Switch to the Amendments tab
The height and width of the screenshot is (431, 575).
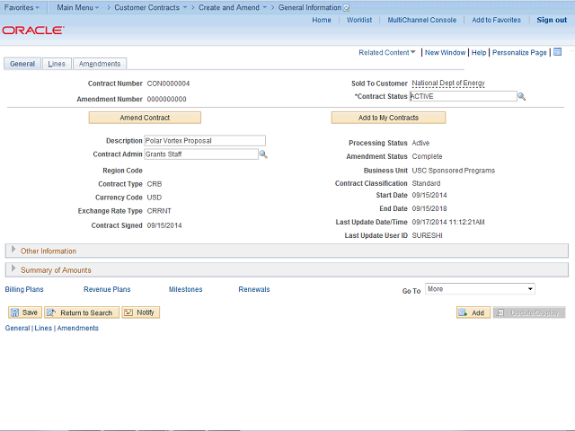click(x=99, y=64)
